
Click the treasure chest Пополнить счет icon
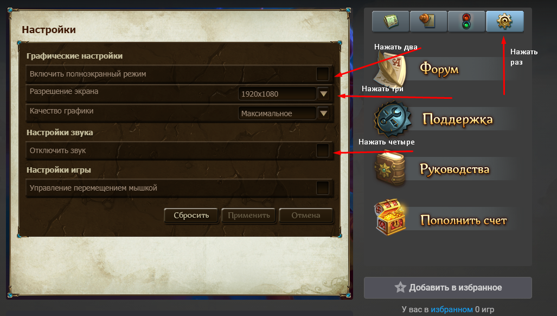tap(390, 218)
